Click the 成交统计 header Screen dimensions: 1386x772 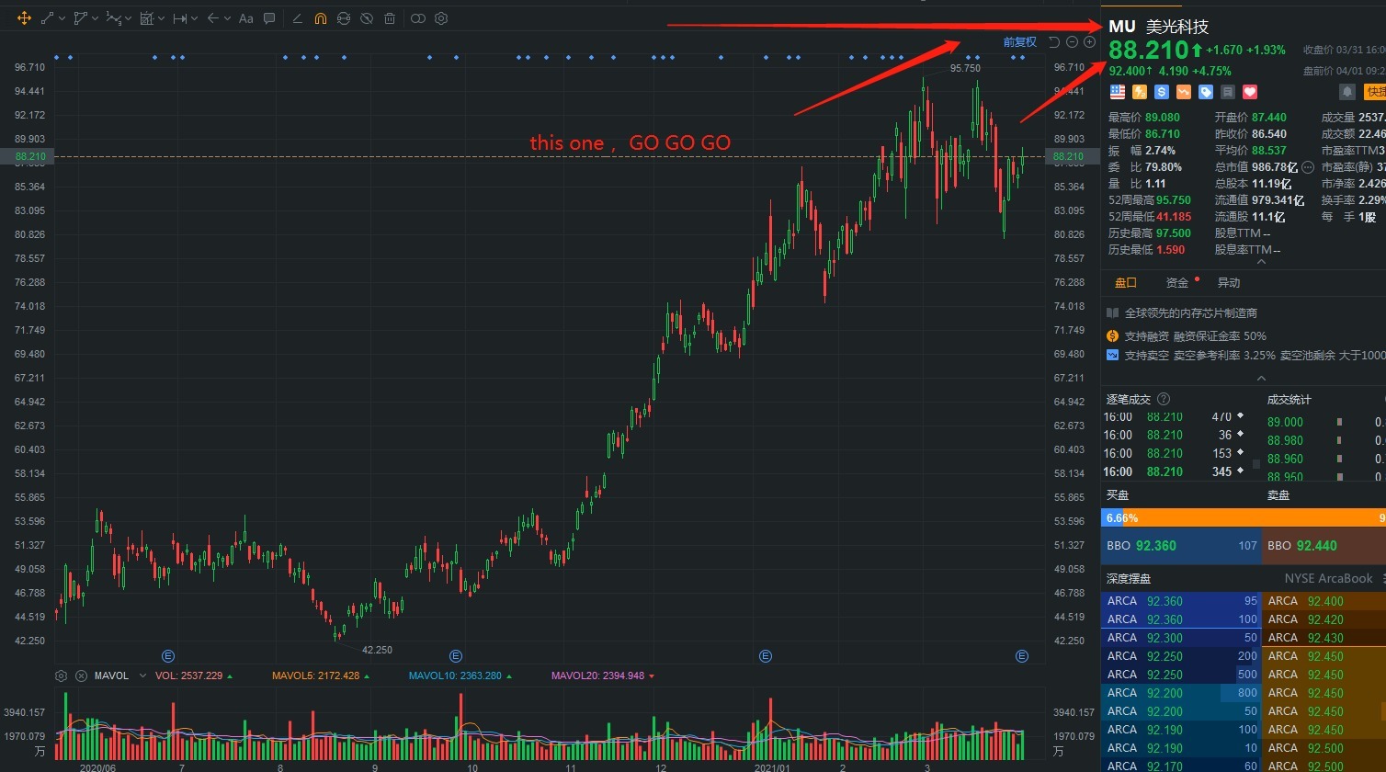1289,399
